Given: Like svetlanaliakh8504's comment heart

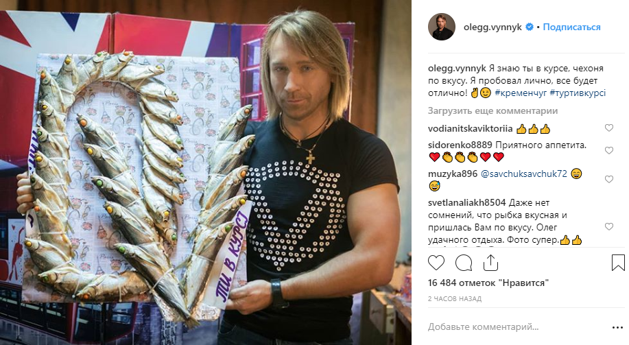Looking at the screenshot, I should pyautogui.click(x=609, y=226).
